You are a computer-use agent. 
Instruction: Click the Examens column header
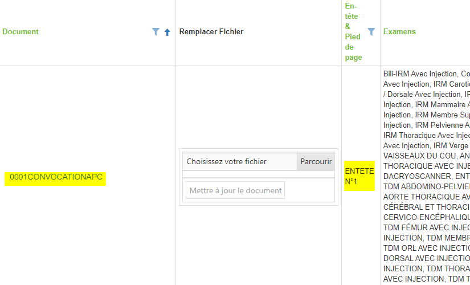[x=399, y=32]
